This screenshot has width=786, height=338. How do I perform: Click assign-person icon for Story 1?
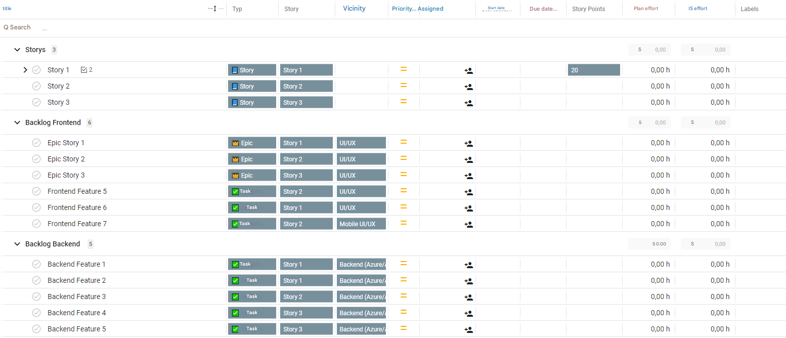(x=468, y=71)
